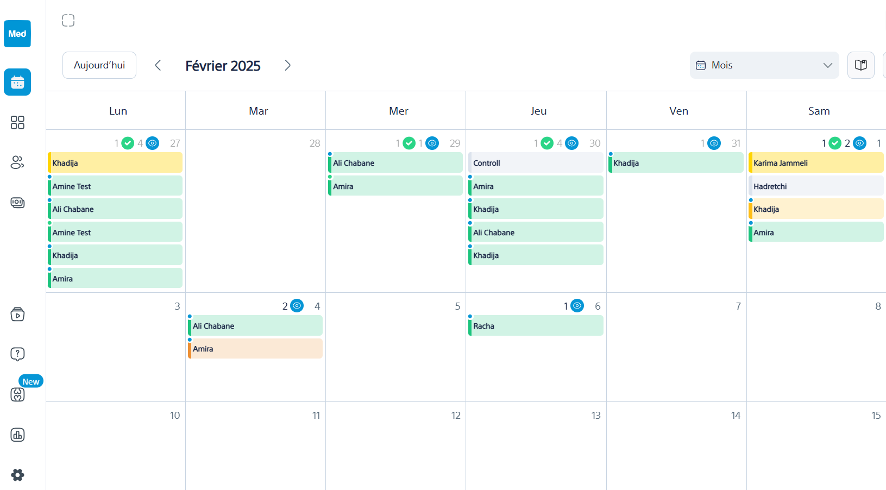Select the orange Amira event on February 4
Screen dimensions: 886x490
coord(254,348)
